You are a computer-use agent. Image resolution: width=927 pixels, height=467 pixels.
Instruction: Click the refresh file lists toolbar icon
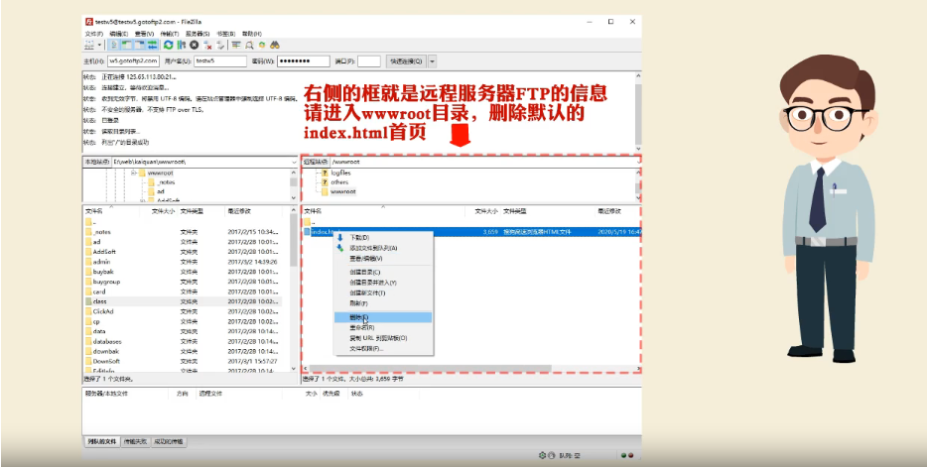point(169,45)
